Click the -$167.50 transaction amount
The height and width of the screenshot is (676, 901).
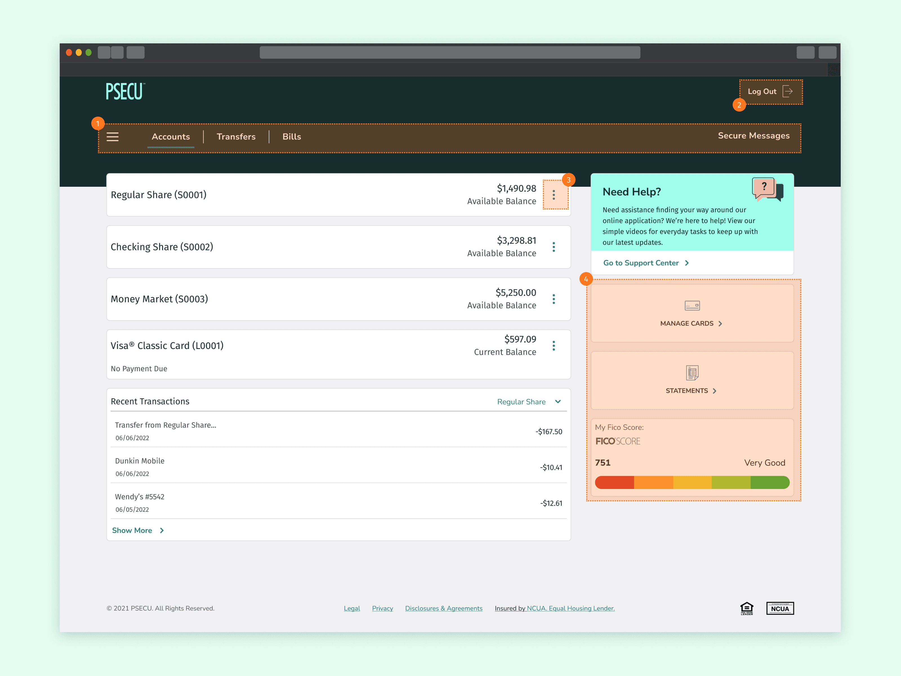[549, 432]
